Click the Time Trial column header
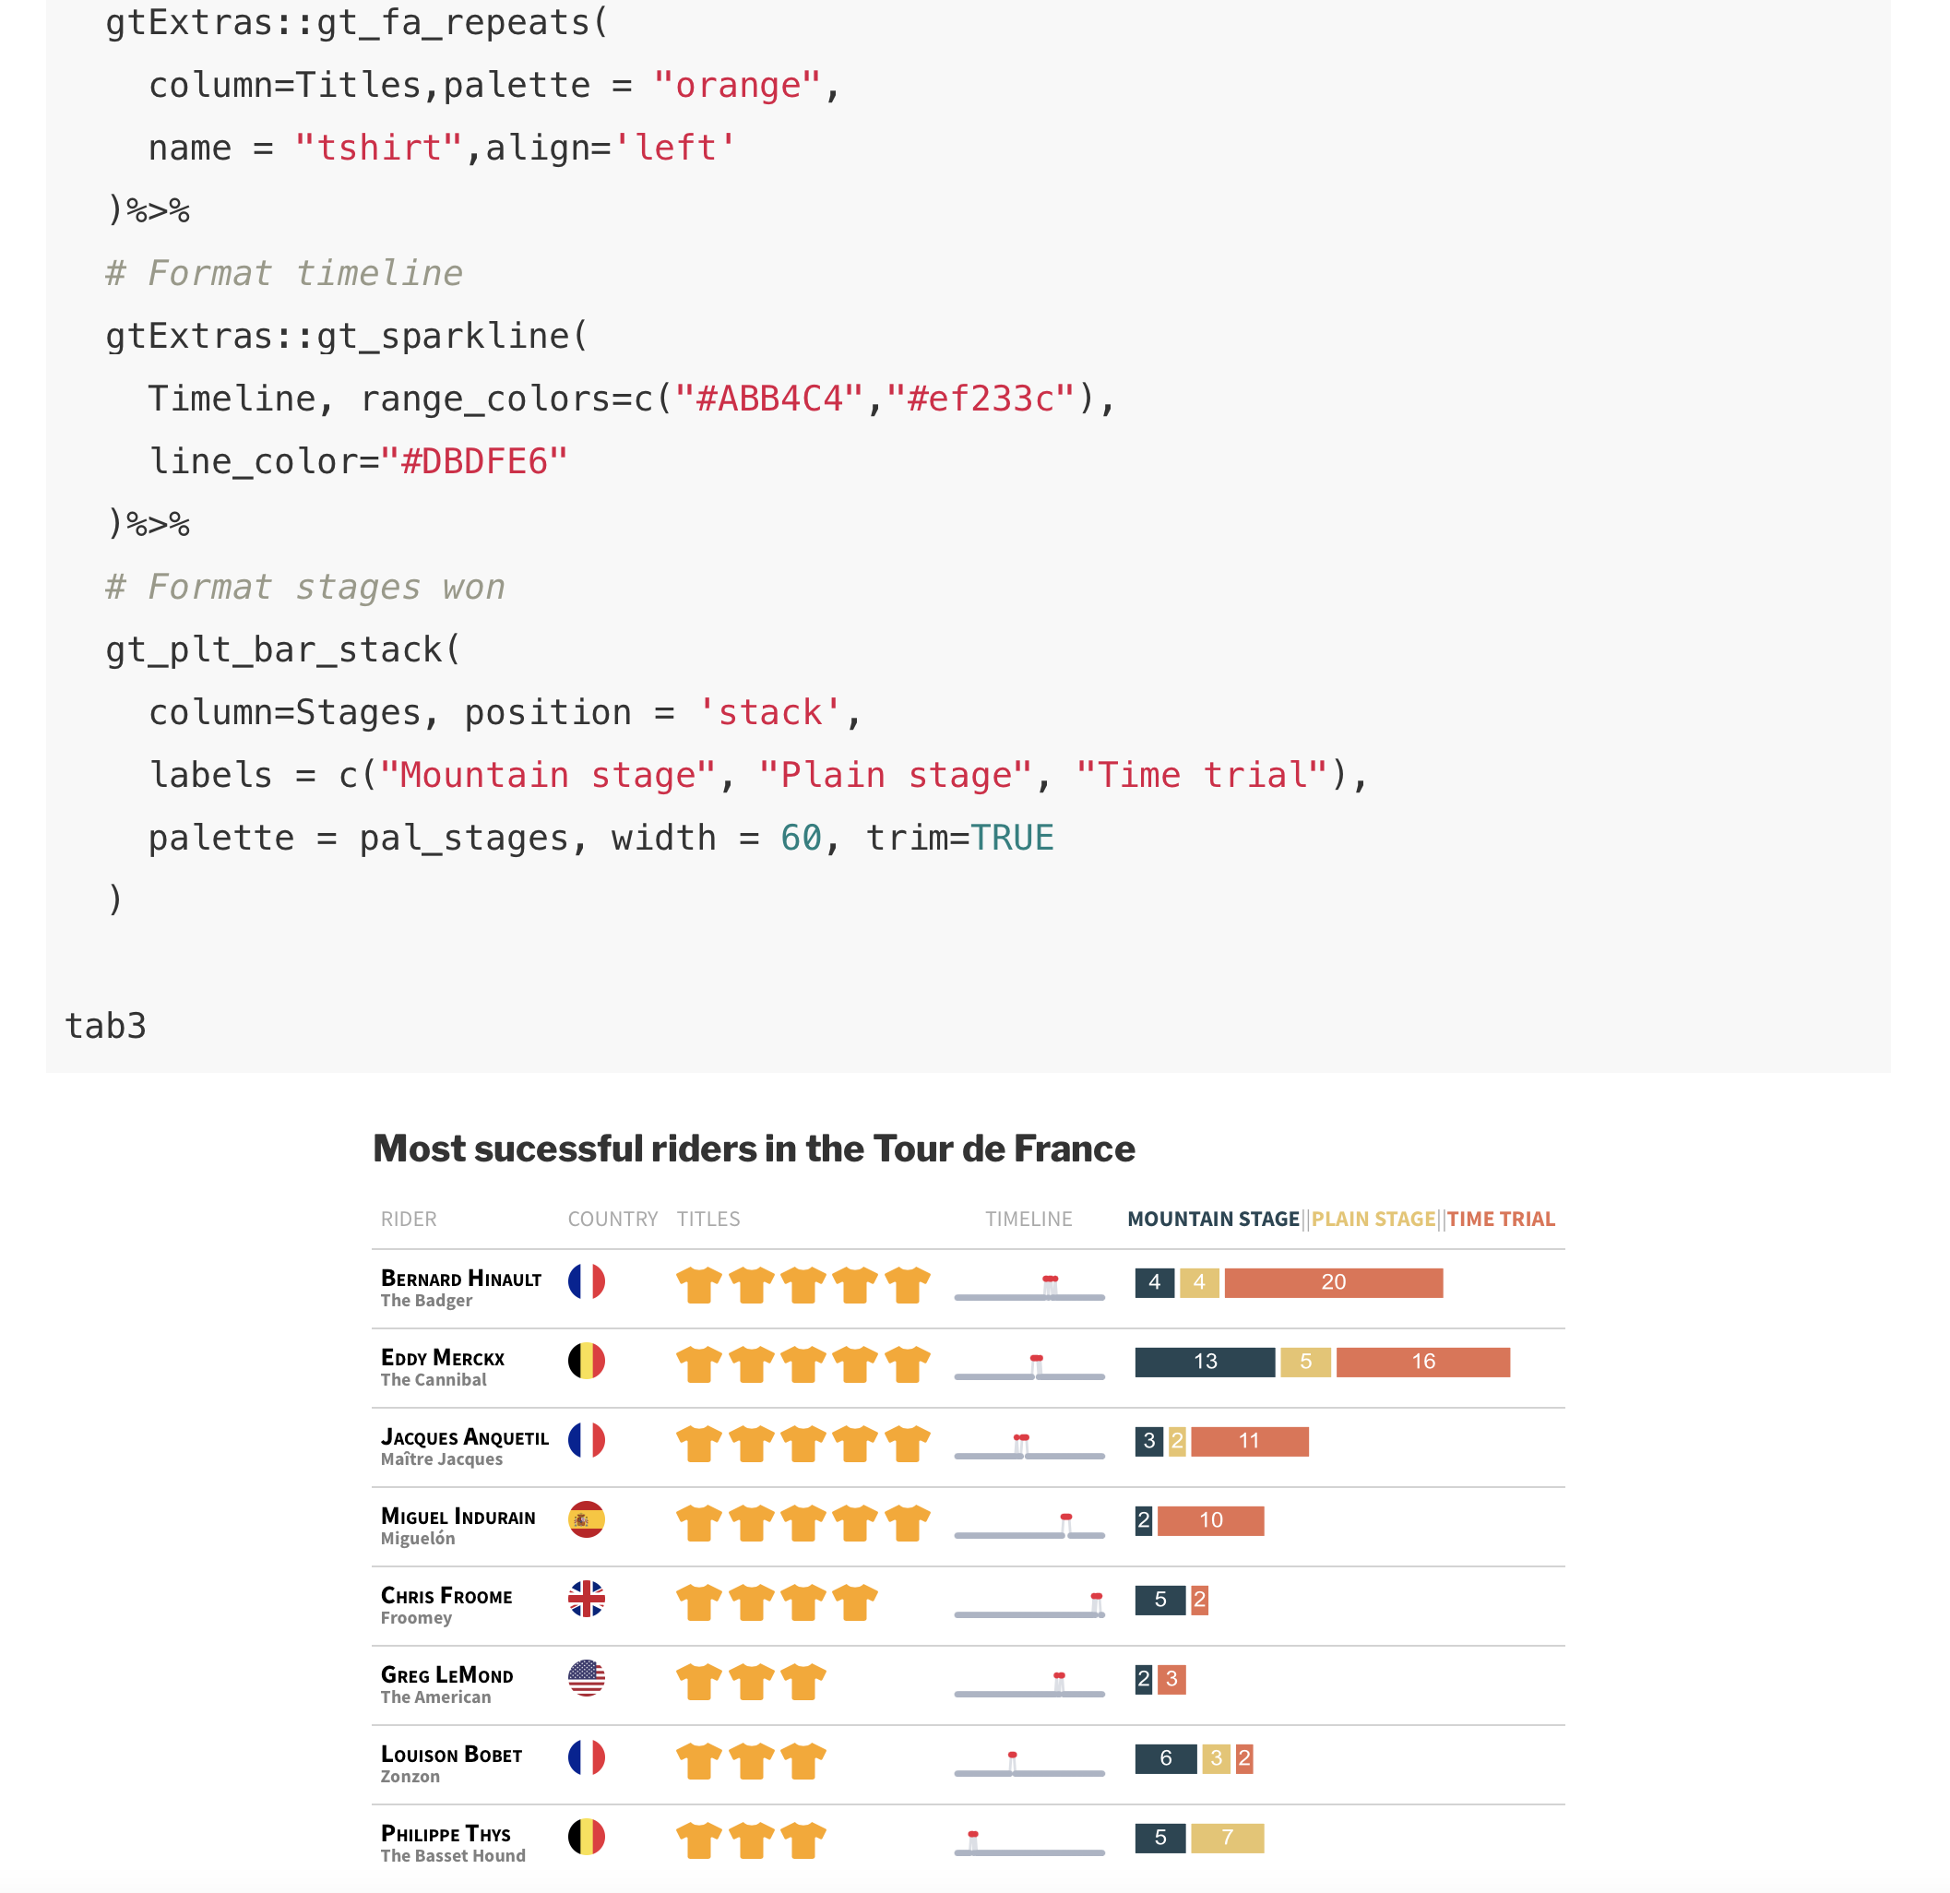Viewport: 1950px width, 1893px height. [1500, 1219]
